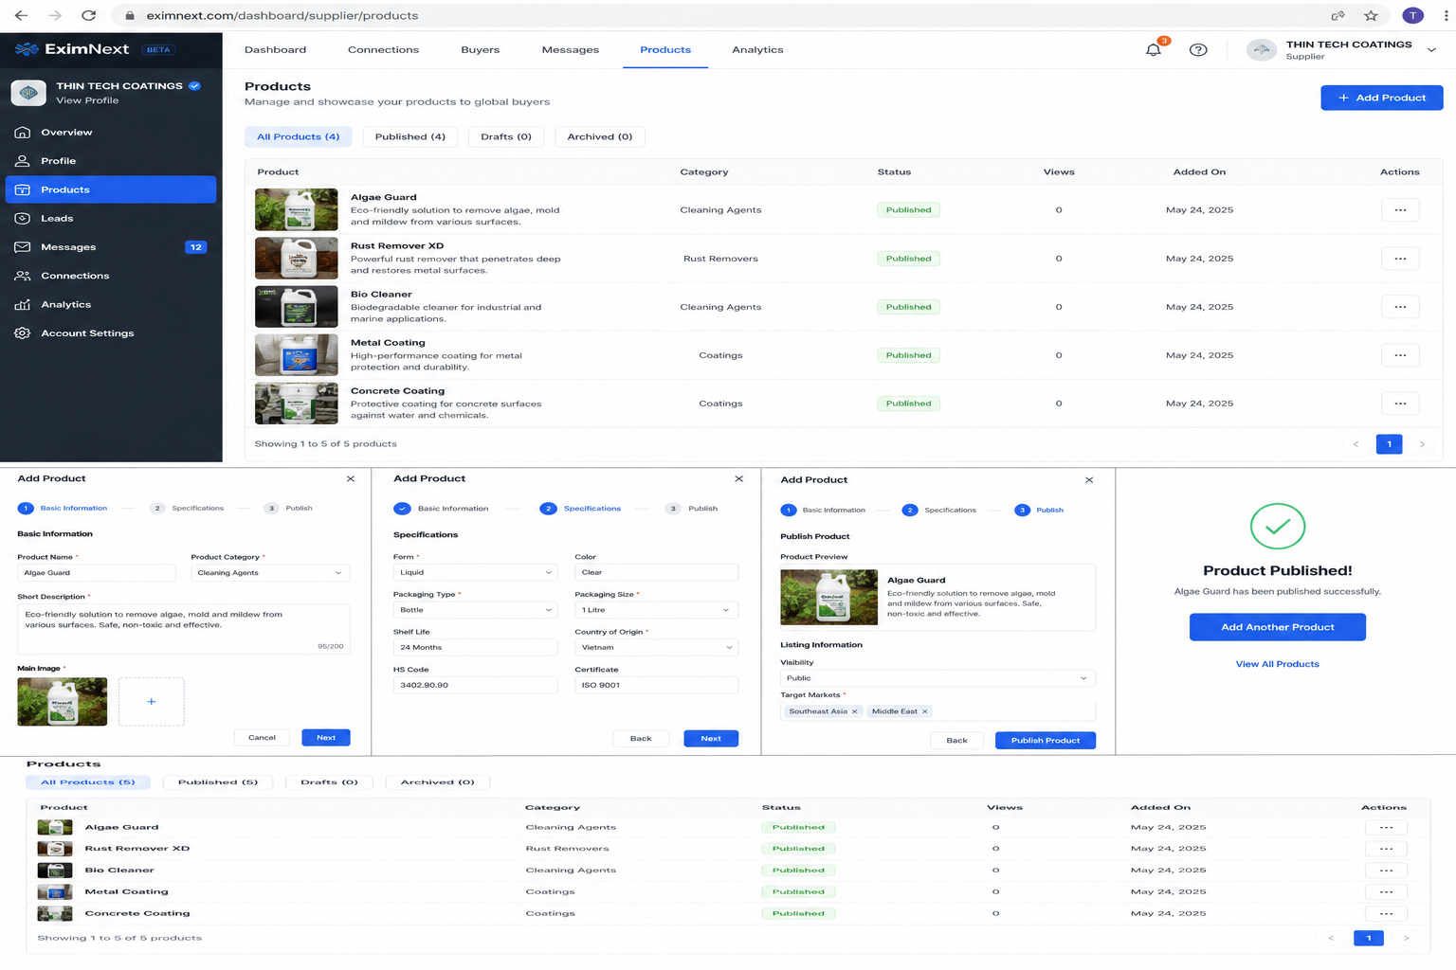This screenshot has width=1456, height=970.
Task: Open Connections in the left sidebar
Action: pos(111,276)
